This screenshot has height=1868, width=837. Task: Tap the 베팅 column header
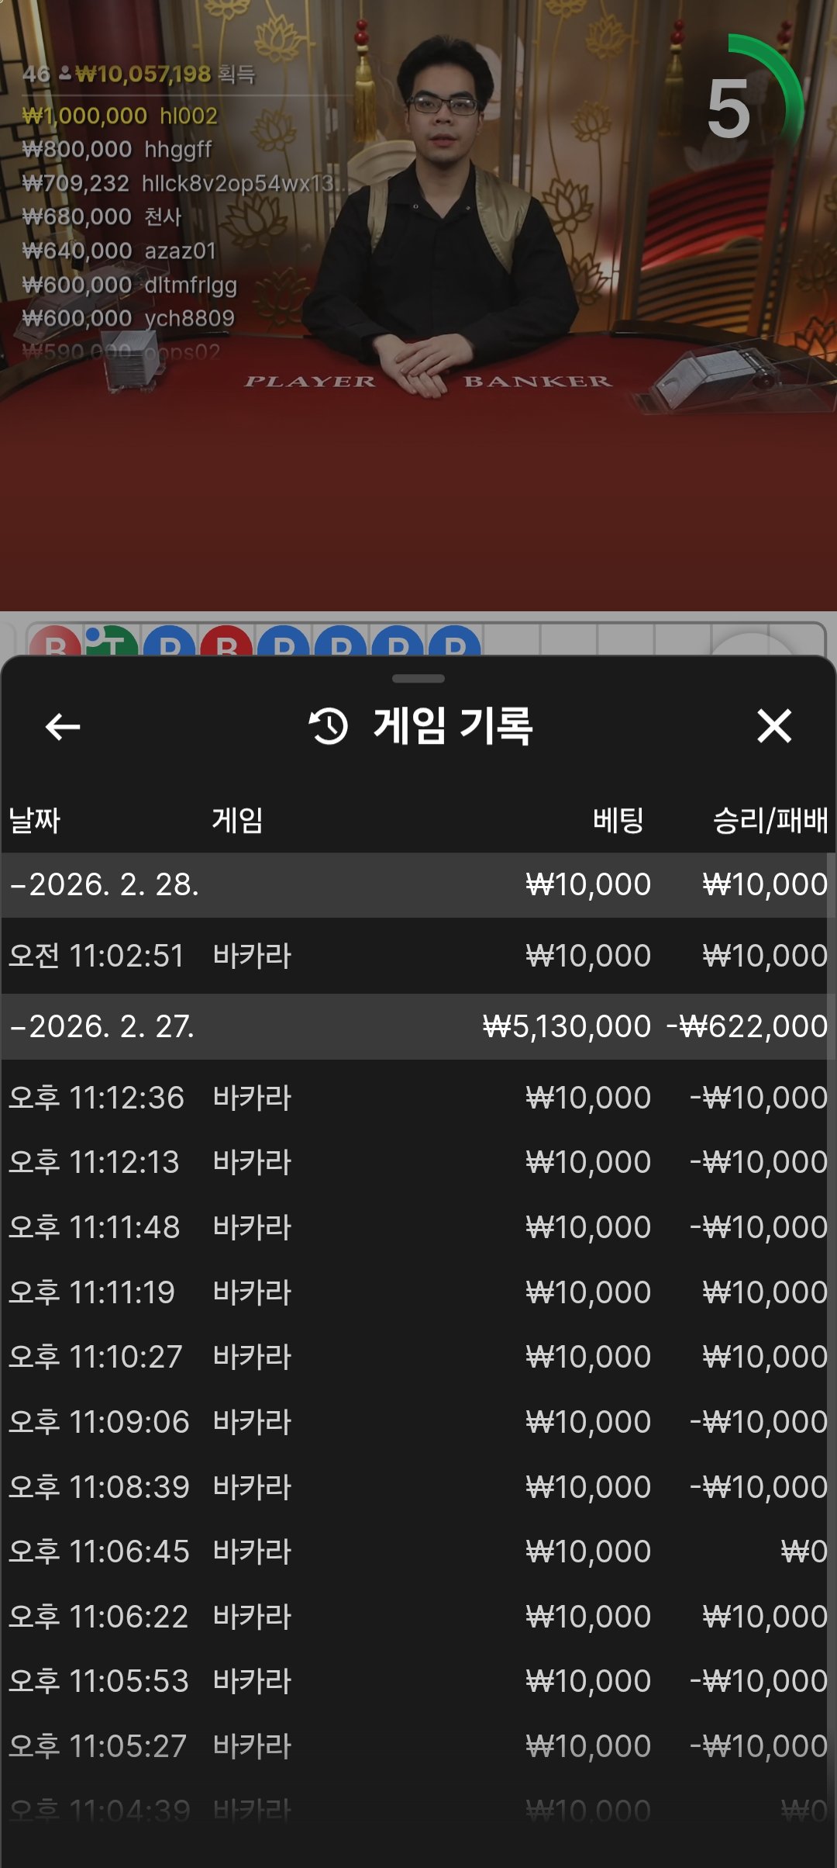618,820
